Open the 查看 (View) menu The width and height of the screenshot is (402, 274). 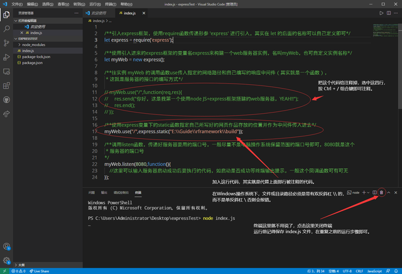pyautogui.click(x=63, y=4)
